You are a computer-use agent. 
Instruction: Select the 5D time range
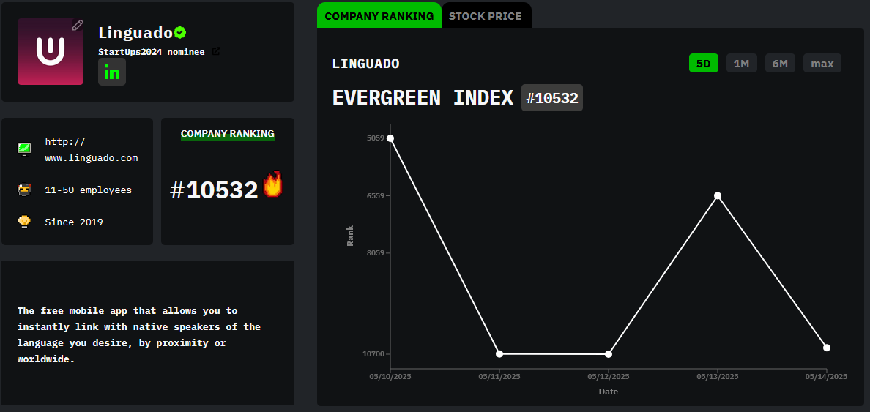point(704,63)
